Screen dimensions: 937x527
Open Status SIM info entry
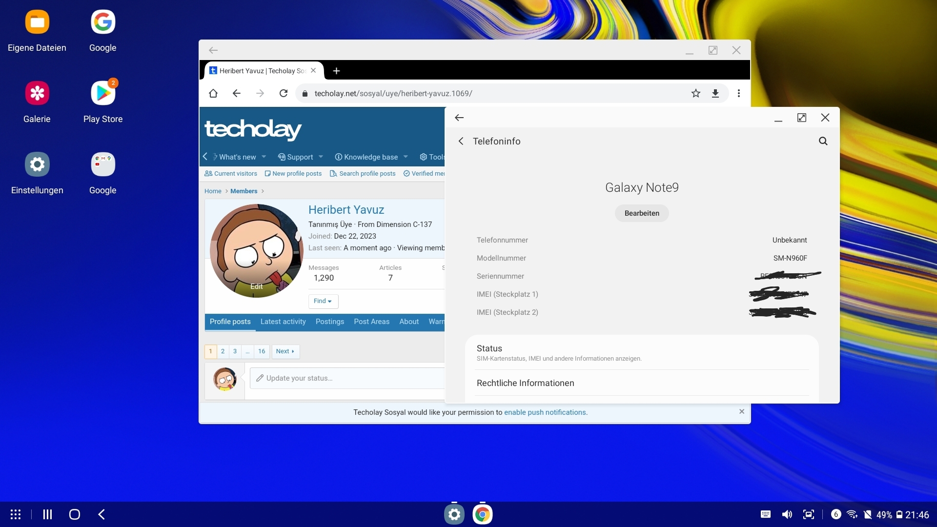pos(642,352)
